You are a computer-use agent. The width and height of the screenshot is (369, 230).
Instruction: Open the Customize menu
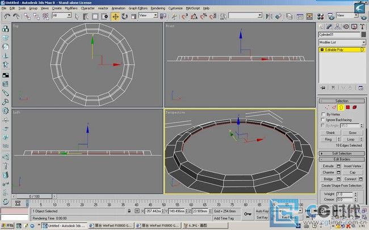175,8
